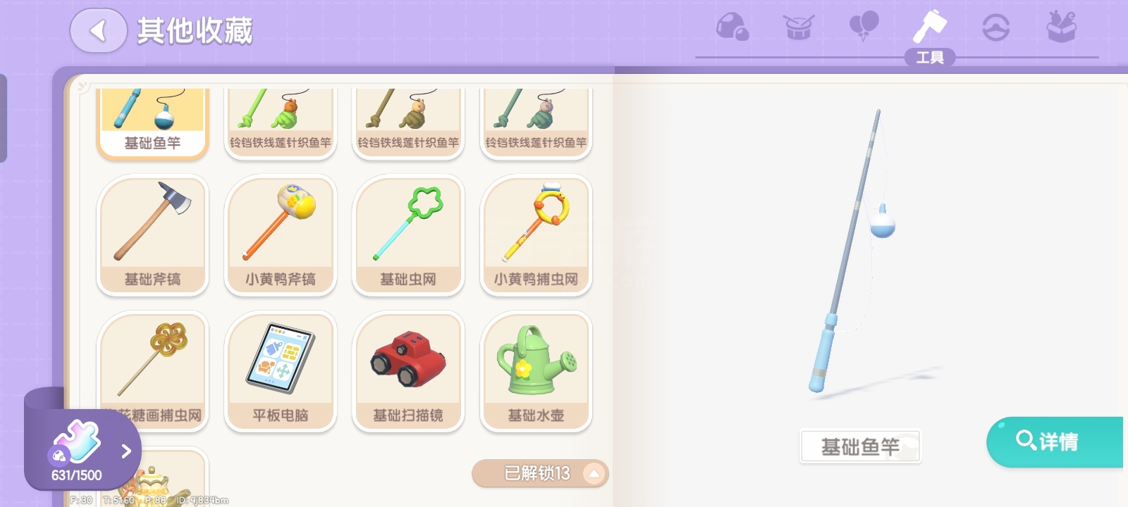Select the 小黄鸭捕虫网 item
Screen dimensions: 1128x507
pyautogui.click(x=536, y=235)
